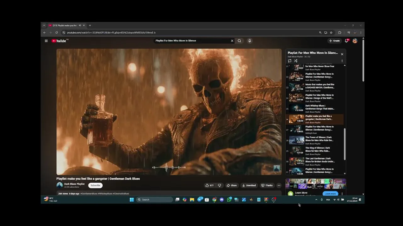The width and height of the screenshot is (403, 226).
Task: Open the zoom magnifier in the address bar
Action: tap(320, 33)
